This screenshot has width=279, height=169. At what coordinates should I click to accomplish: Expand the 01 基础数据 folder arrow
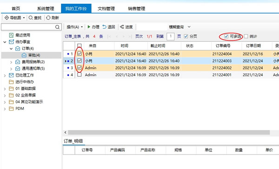pyautogui.click(x=5, y=89)
